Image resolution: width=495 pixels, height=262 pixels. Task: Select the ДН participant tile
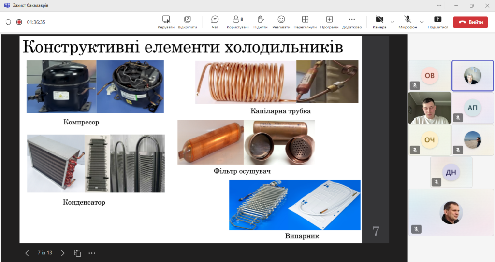[x=451, y=172]
